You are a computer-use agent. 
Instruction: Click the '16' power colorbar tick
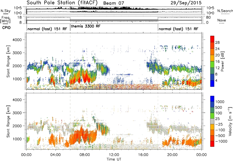(217, 62)
